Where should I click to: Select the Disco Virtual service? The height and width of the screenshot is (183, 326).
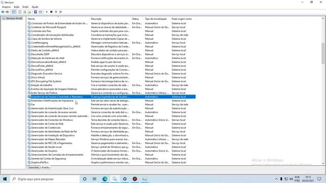click(111, 77)
